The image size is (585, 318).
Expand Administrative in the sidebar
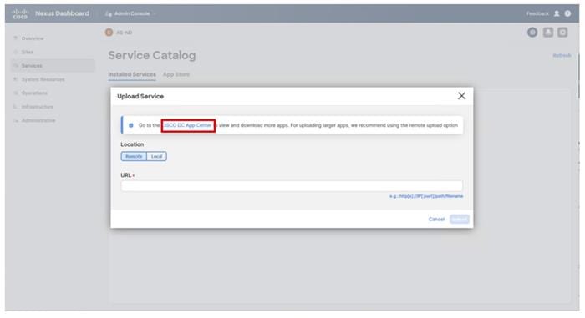pos(38,120)
